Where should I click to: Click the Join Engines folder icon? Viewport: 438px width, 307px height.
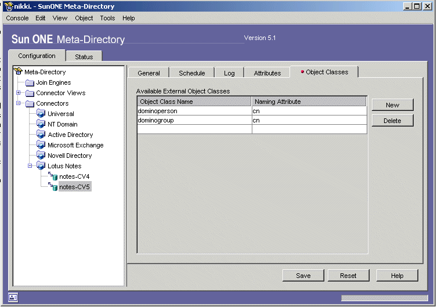pos(30,83)
